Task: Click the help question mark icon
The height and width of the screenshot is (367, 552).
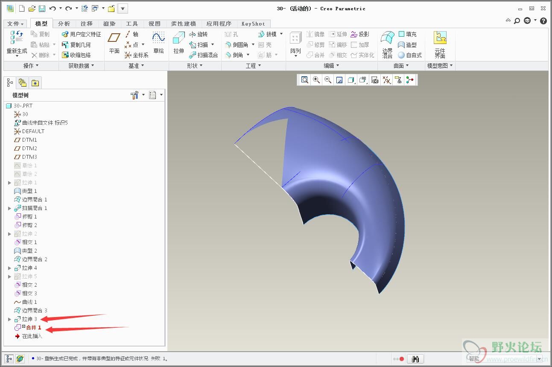Action: tap(543, 20)
